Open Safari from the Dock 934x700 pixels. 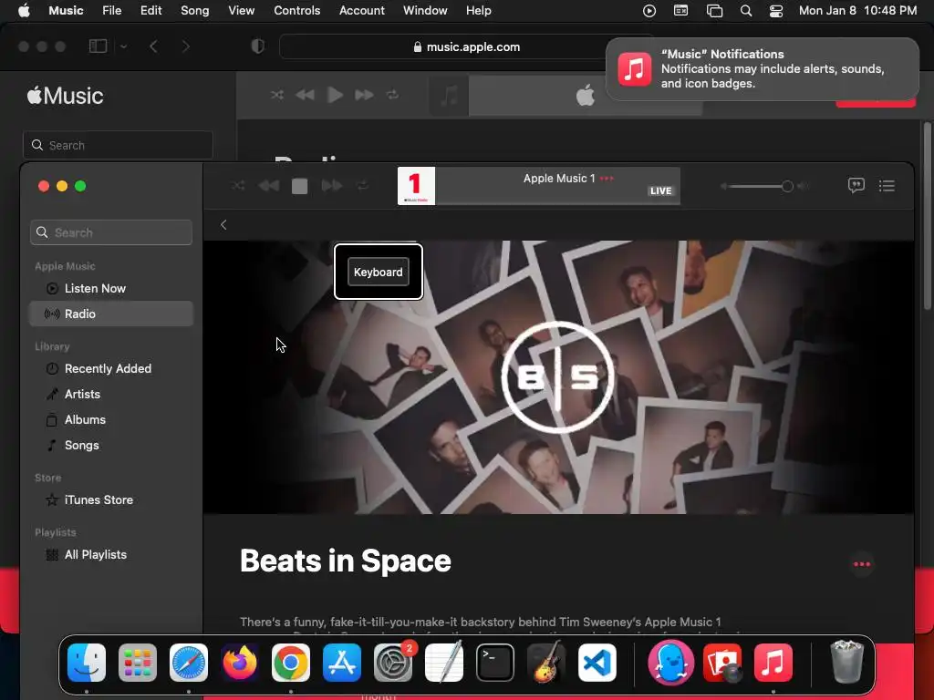coord(189,663)
